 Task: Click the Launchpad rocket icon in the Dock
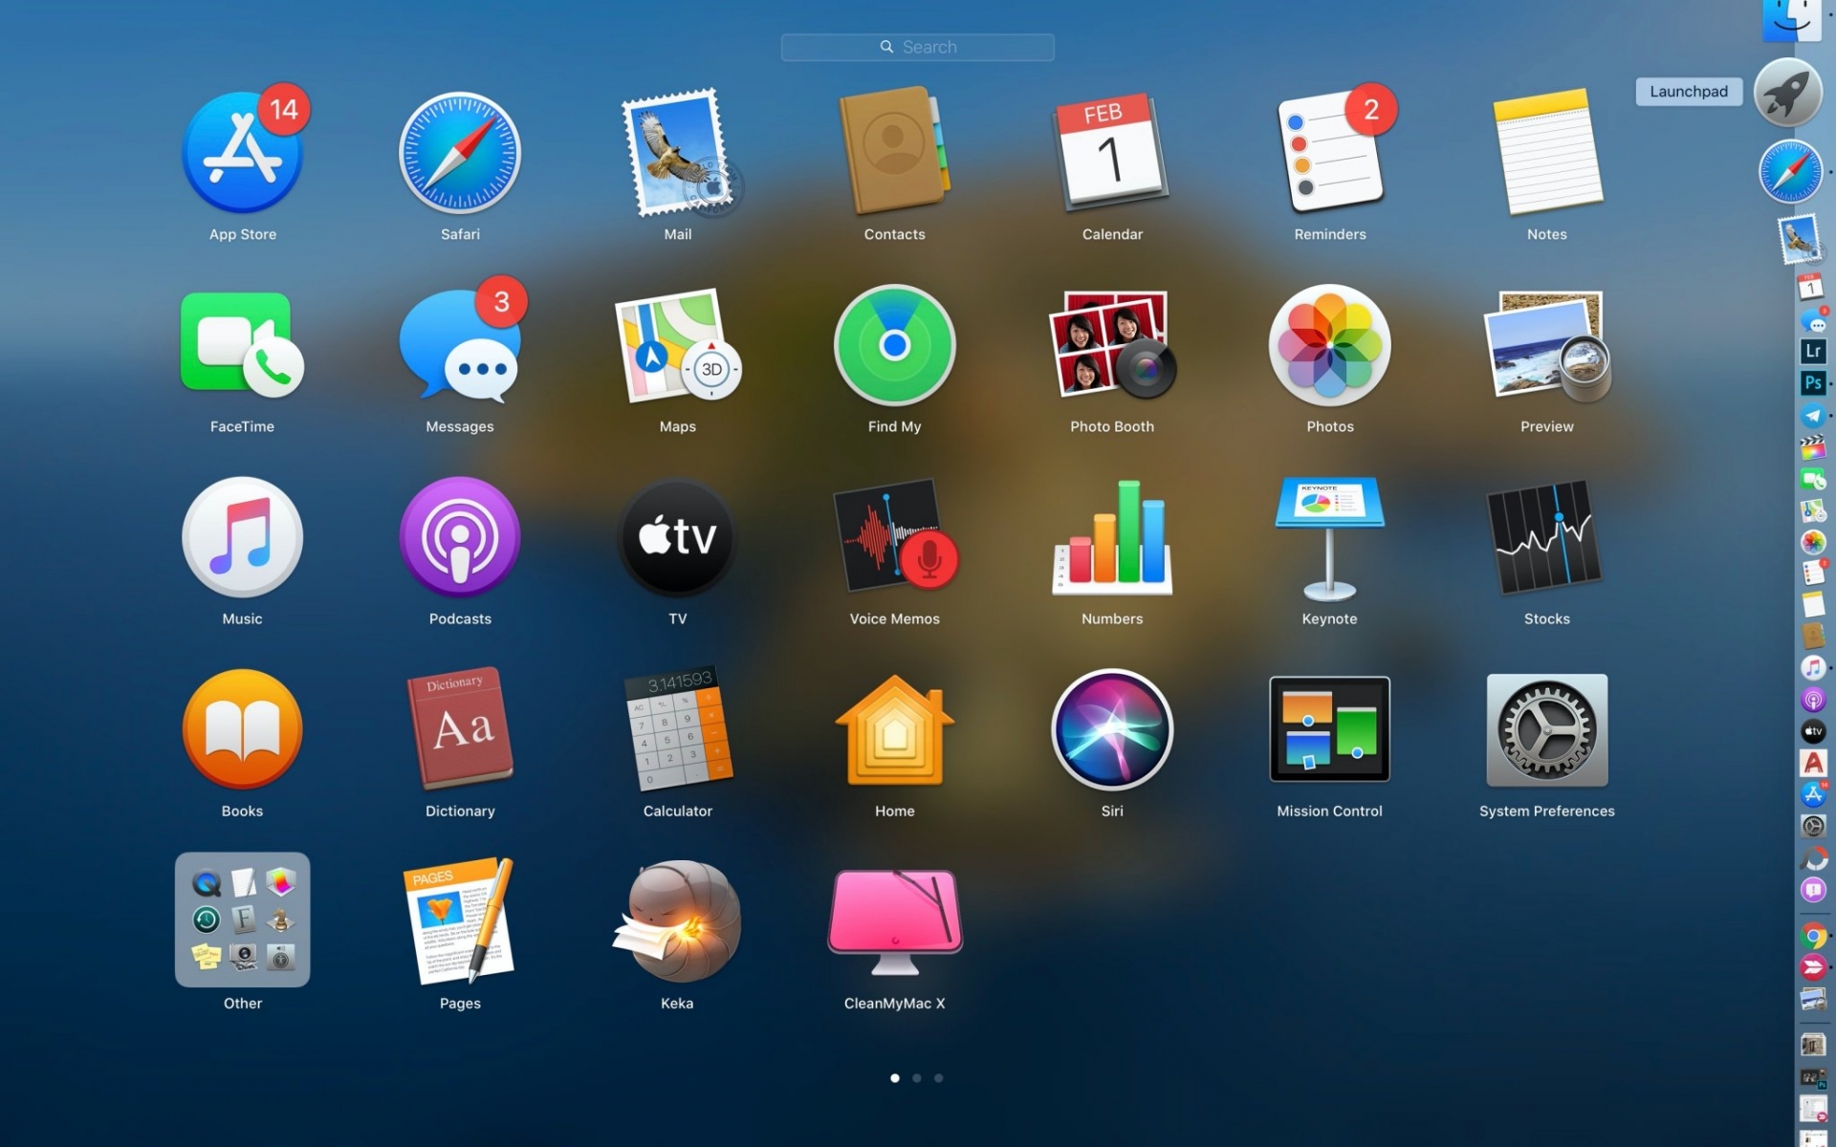point(1788,93)
